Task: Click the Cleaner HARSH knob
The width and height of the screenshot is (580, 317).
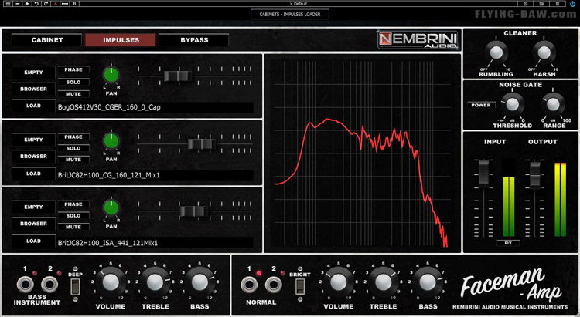Action: pyautogui.click(x=544, y=52)
